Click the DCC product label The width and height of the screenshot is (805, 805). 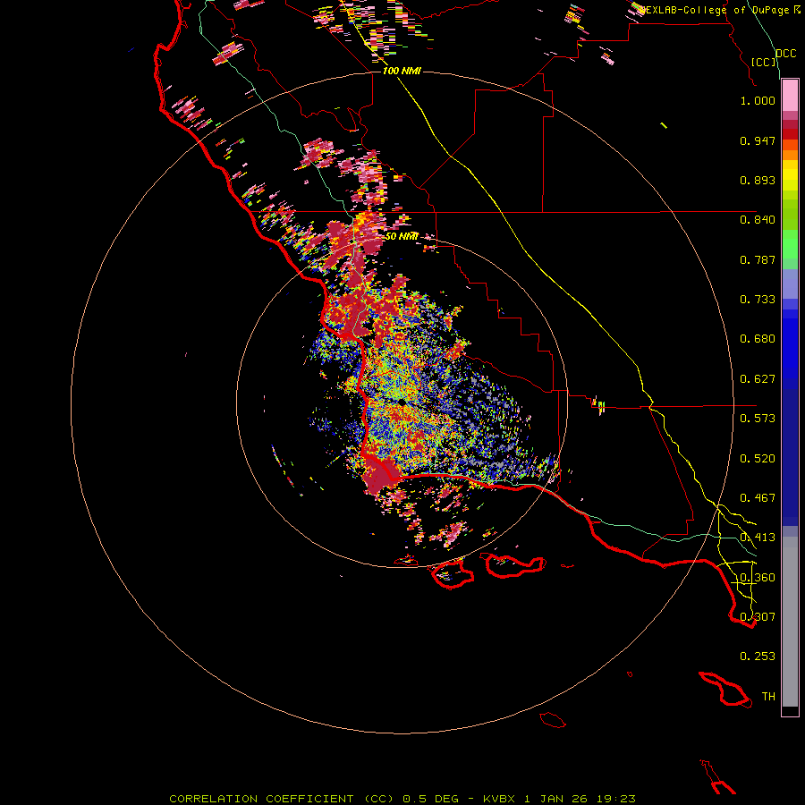point(785,54)
